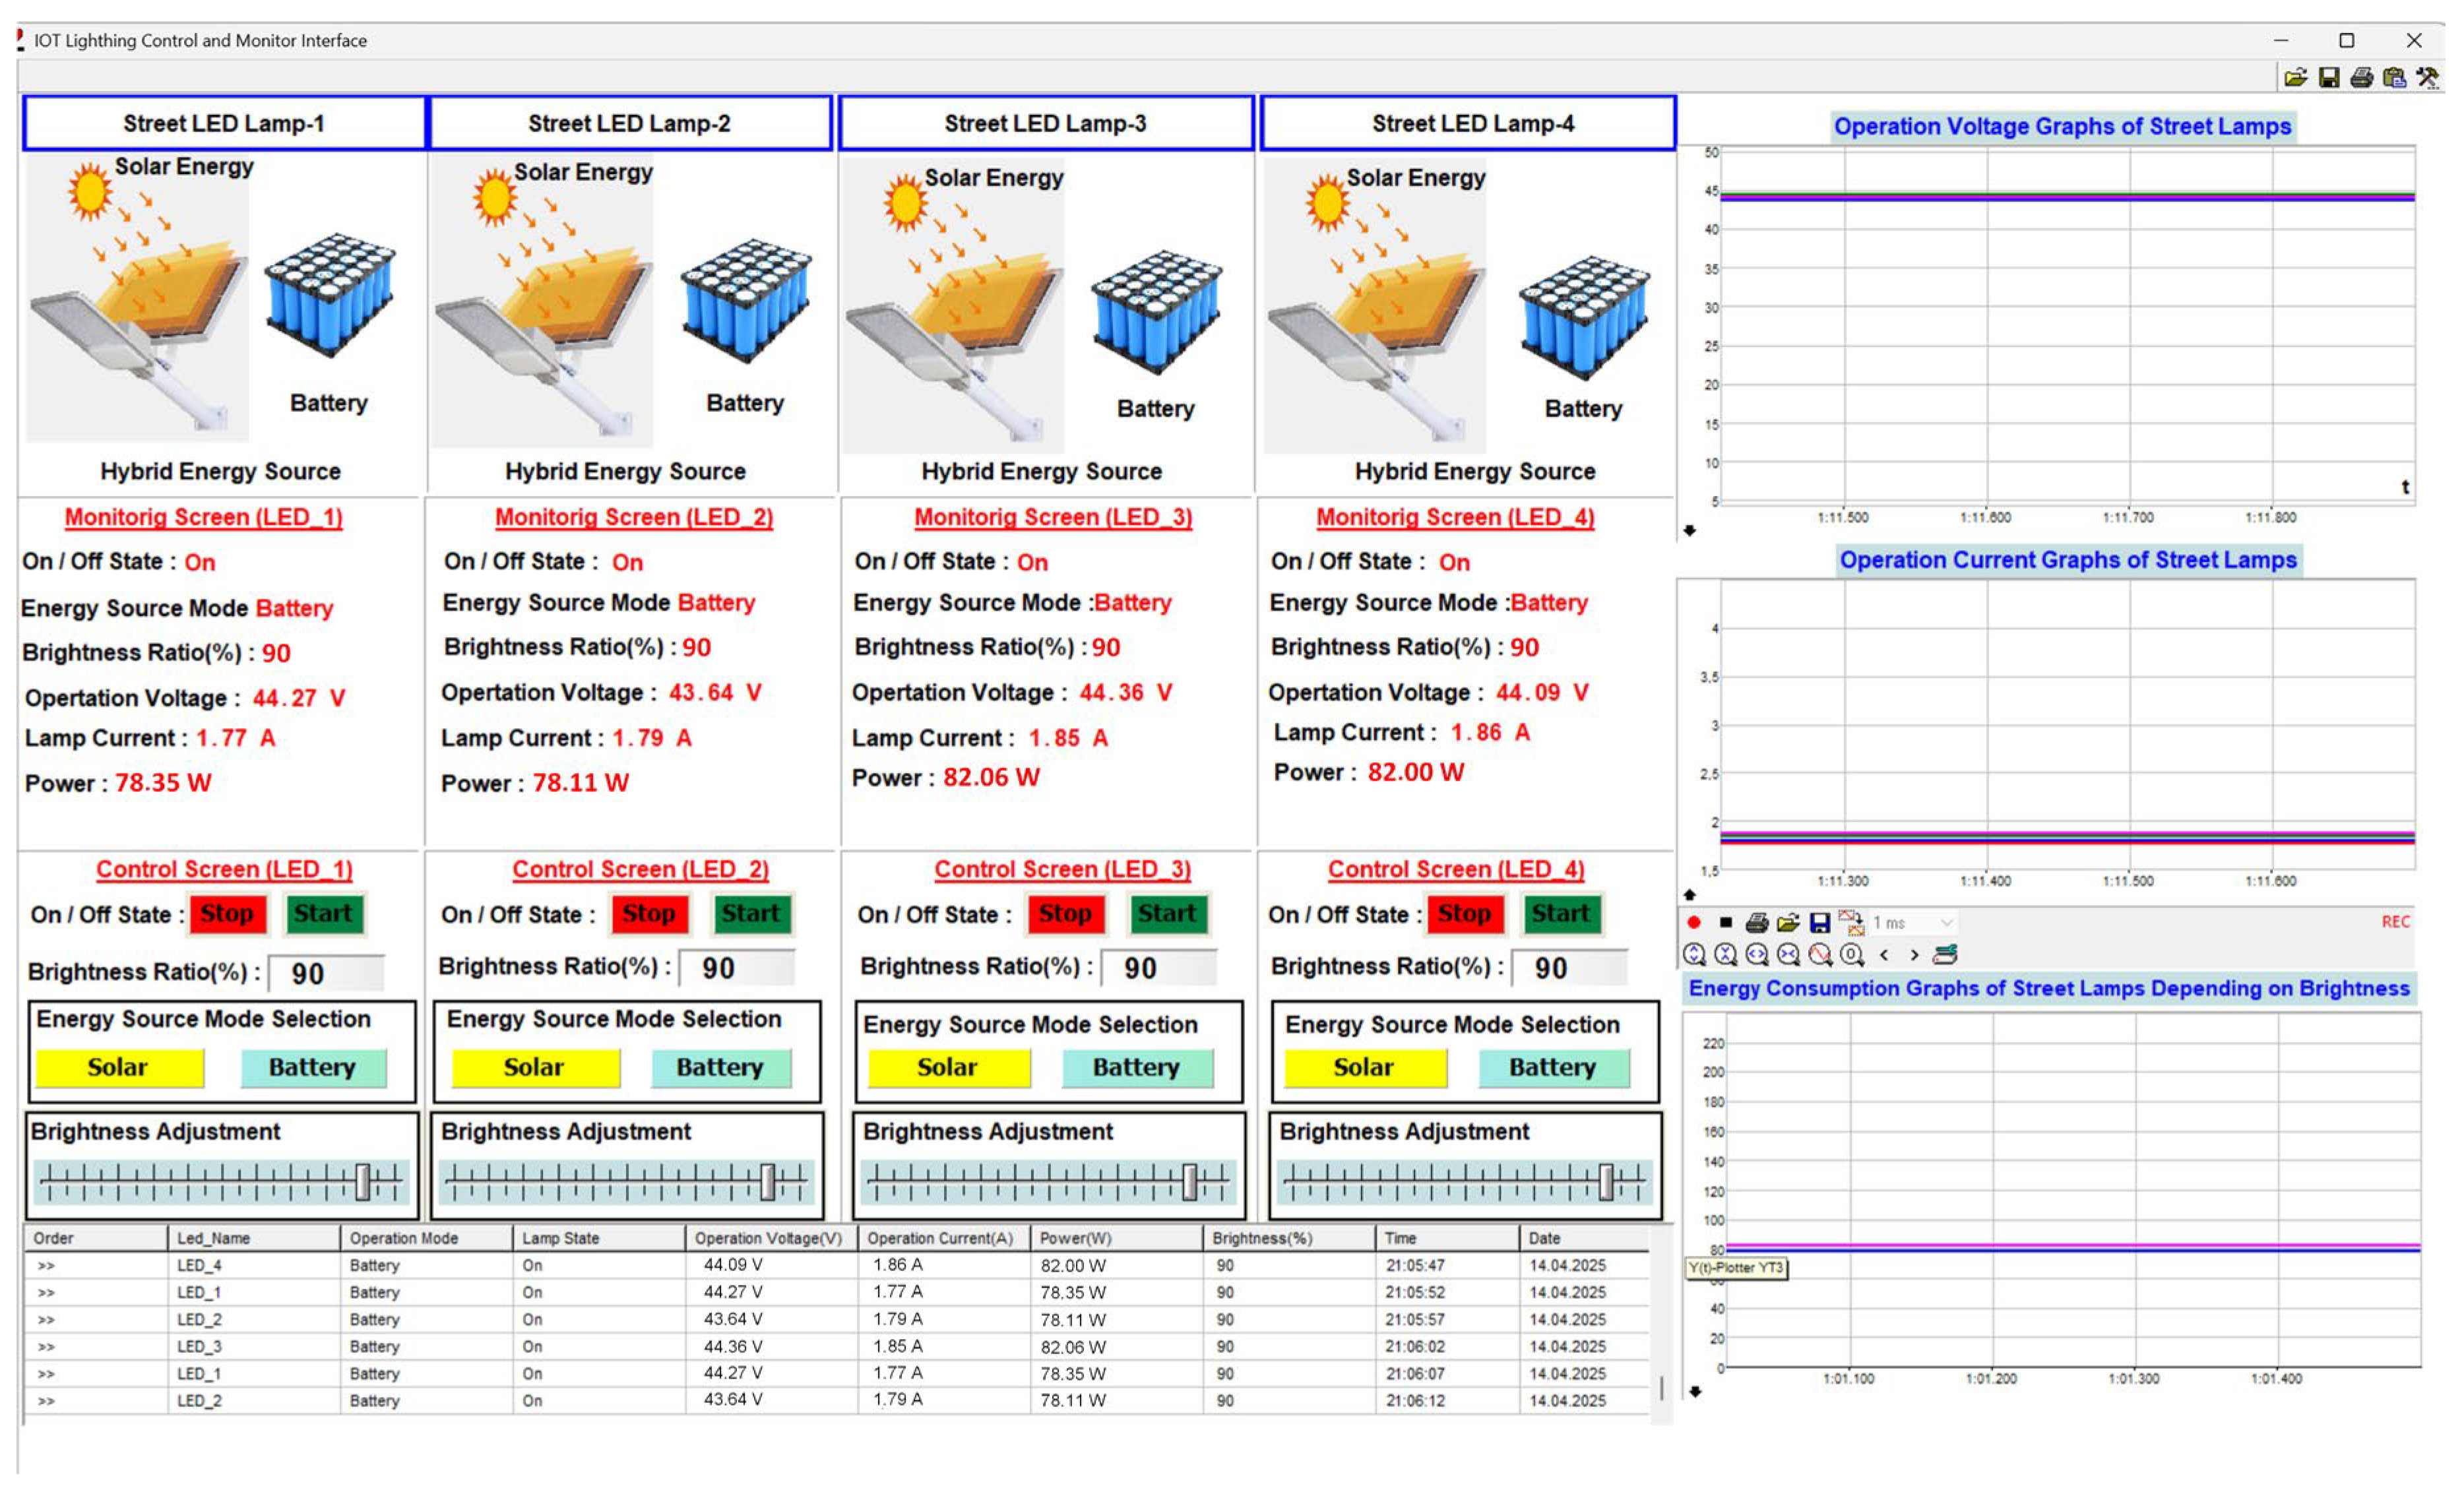The image size is (2464, 1492).
Task: Click the Street LED Lamp-2 header tab
Action: (629, 123)
